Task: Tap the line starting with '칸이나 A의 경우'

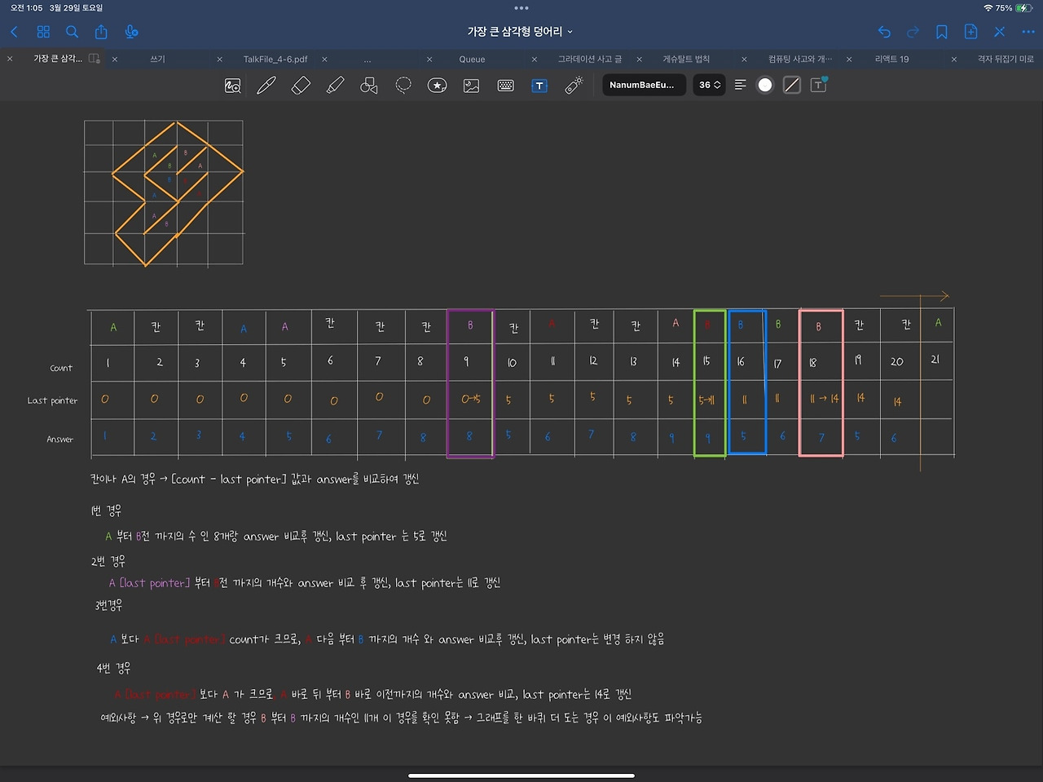Action: tap(254, 479)
